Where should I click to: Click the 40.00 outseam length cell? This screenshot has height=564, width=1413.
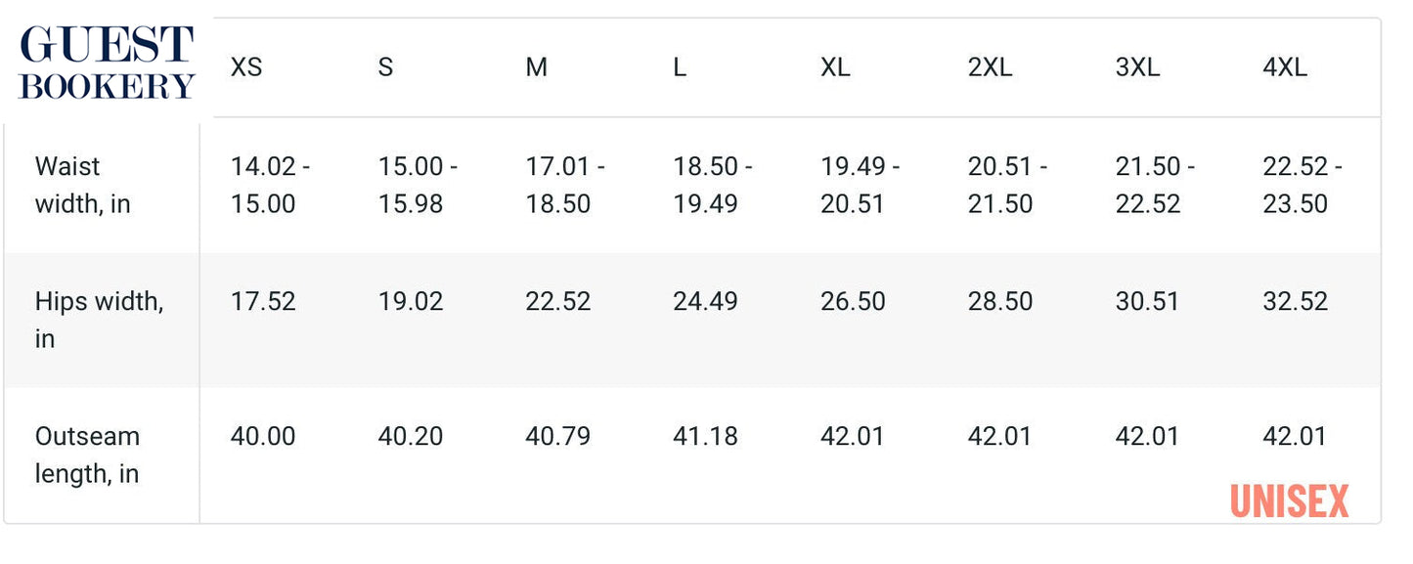[263, 436]
